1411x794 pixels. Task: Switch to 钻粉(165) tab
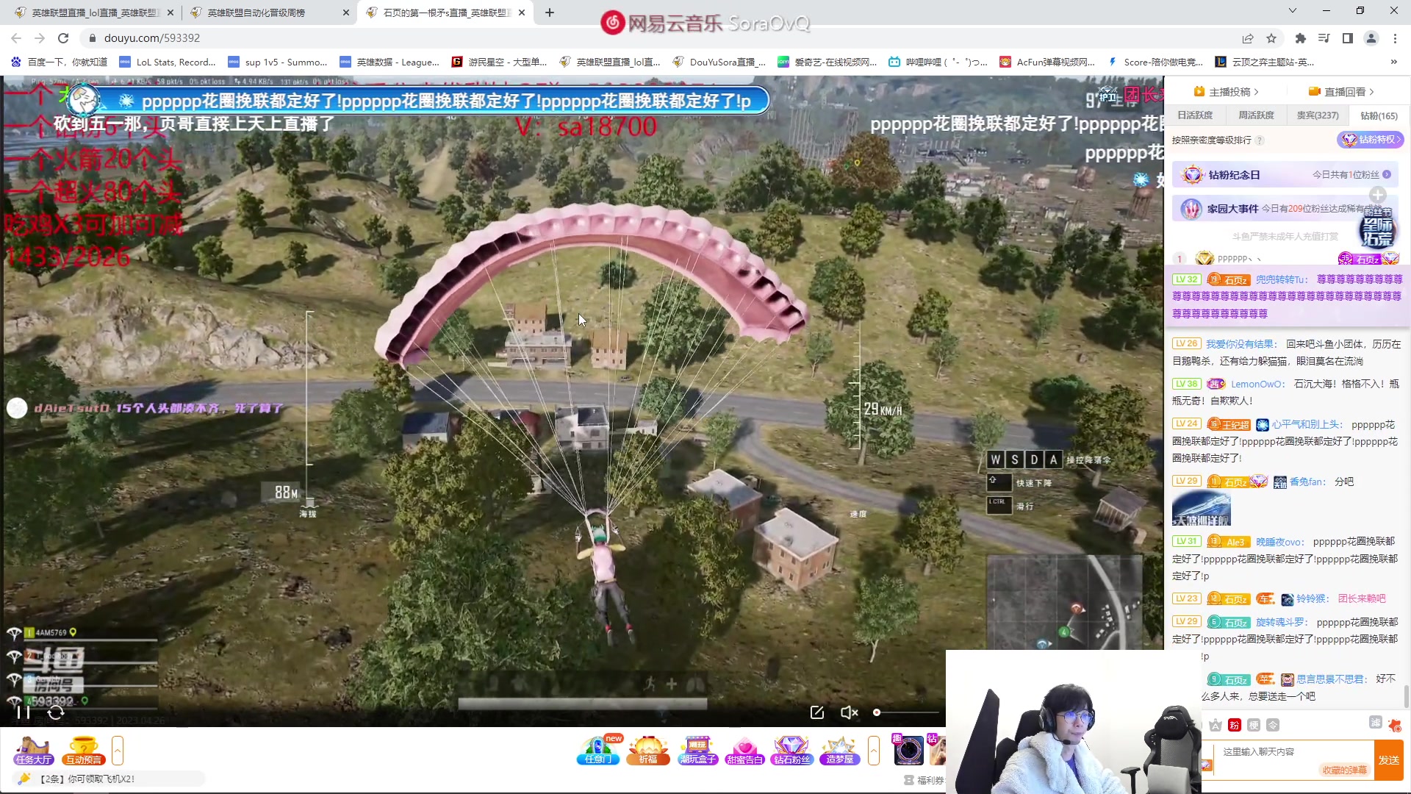click(x=1379, y=115)
